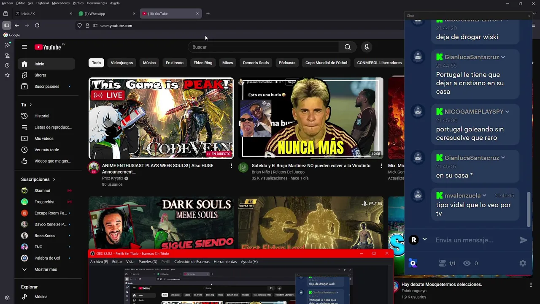
Task: Open Mis vídeos in the sidebar
Action: [46, 138]
